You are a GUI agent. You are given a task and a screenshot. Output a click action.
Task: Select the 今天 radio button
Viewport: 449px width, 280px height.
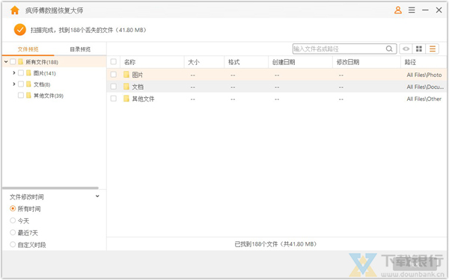click(x=13, y=220)
